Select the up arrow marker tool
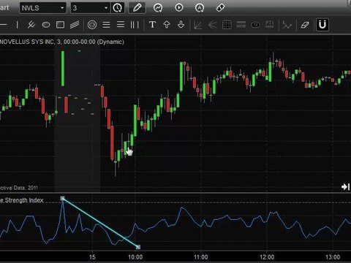Image resolution: width=351 pixels, height=263 pixels. tap(167, 25)
